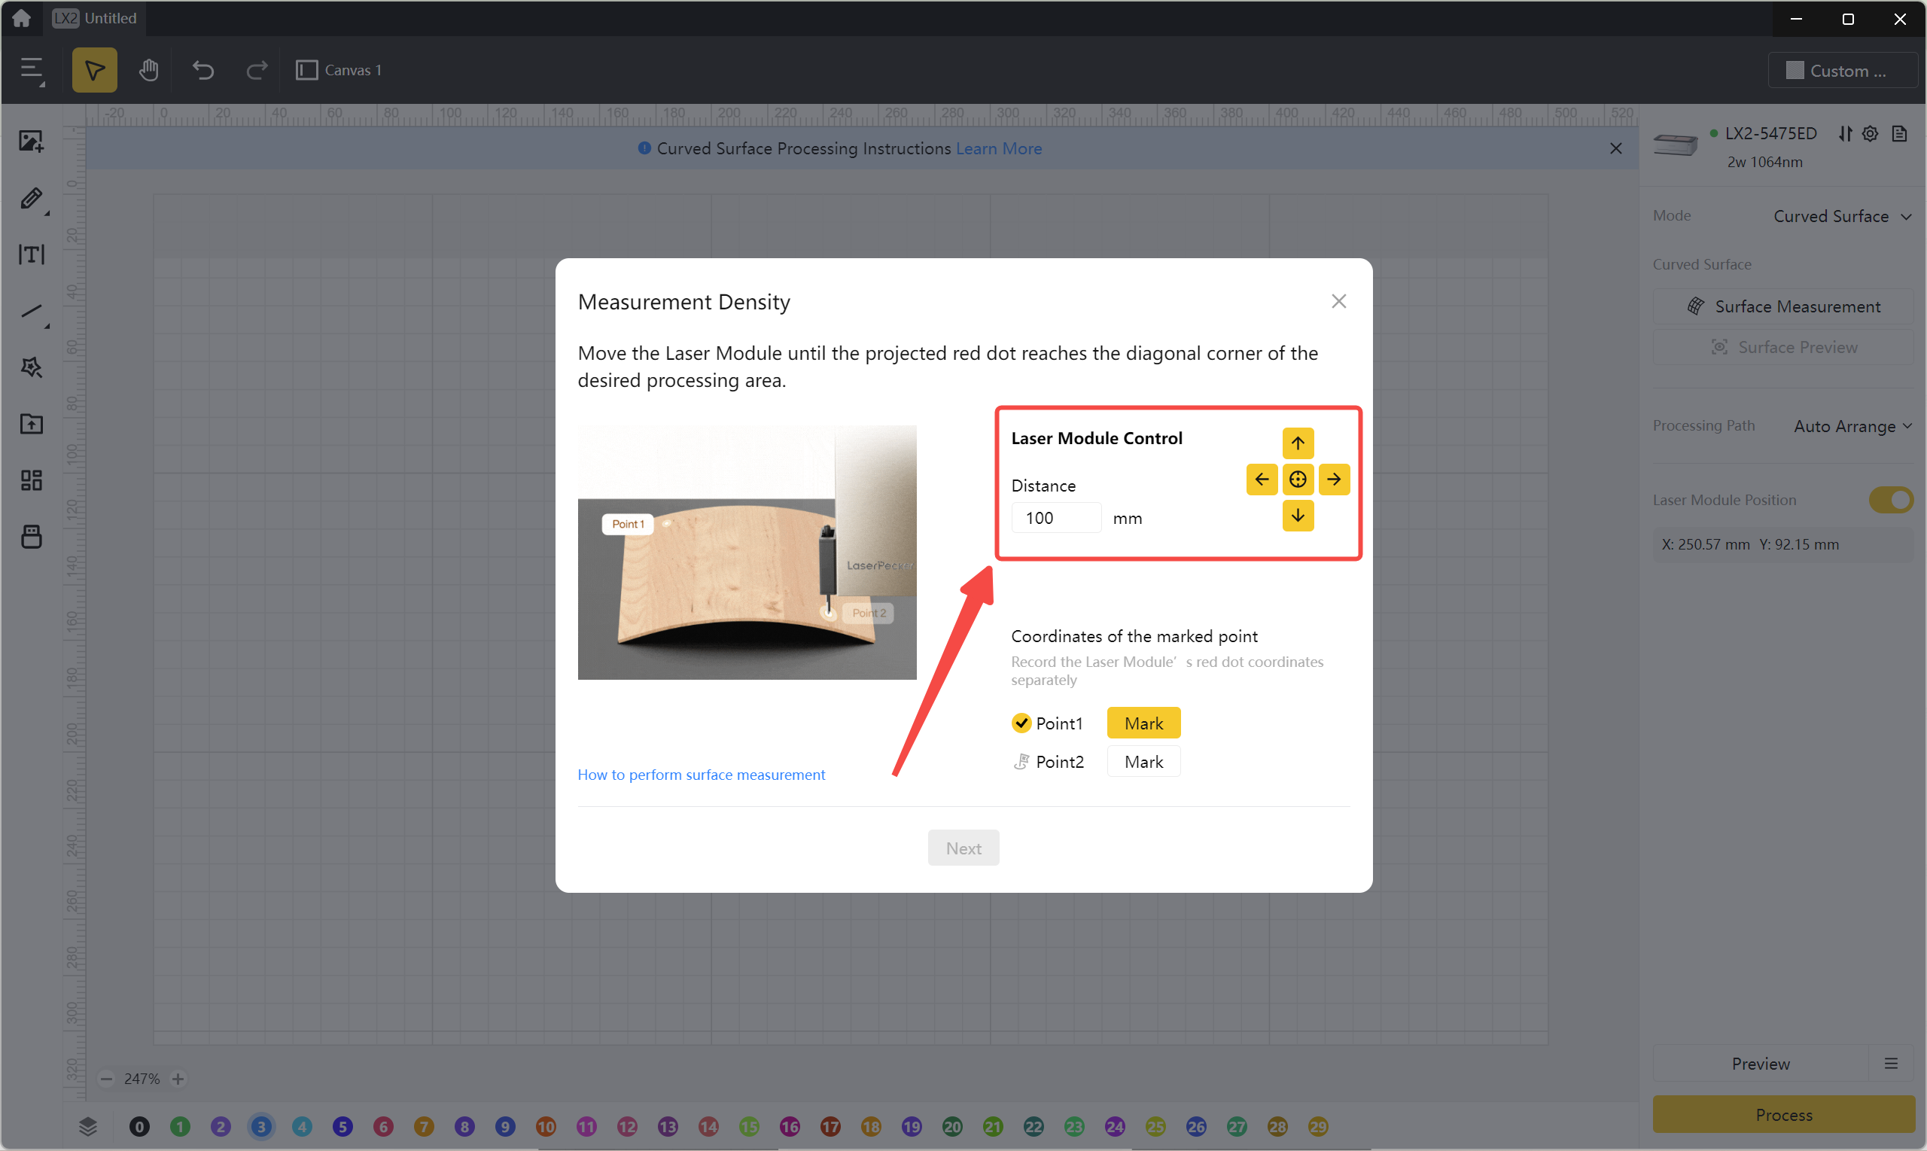Click the left arrow laser control
Image resolution: width=1927 pixels, height=1151 pixels.
point(1261,480)
